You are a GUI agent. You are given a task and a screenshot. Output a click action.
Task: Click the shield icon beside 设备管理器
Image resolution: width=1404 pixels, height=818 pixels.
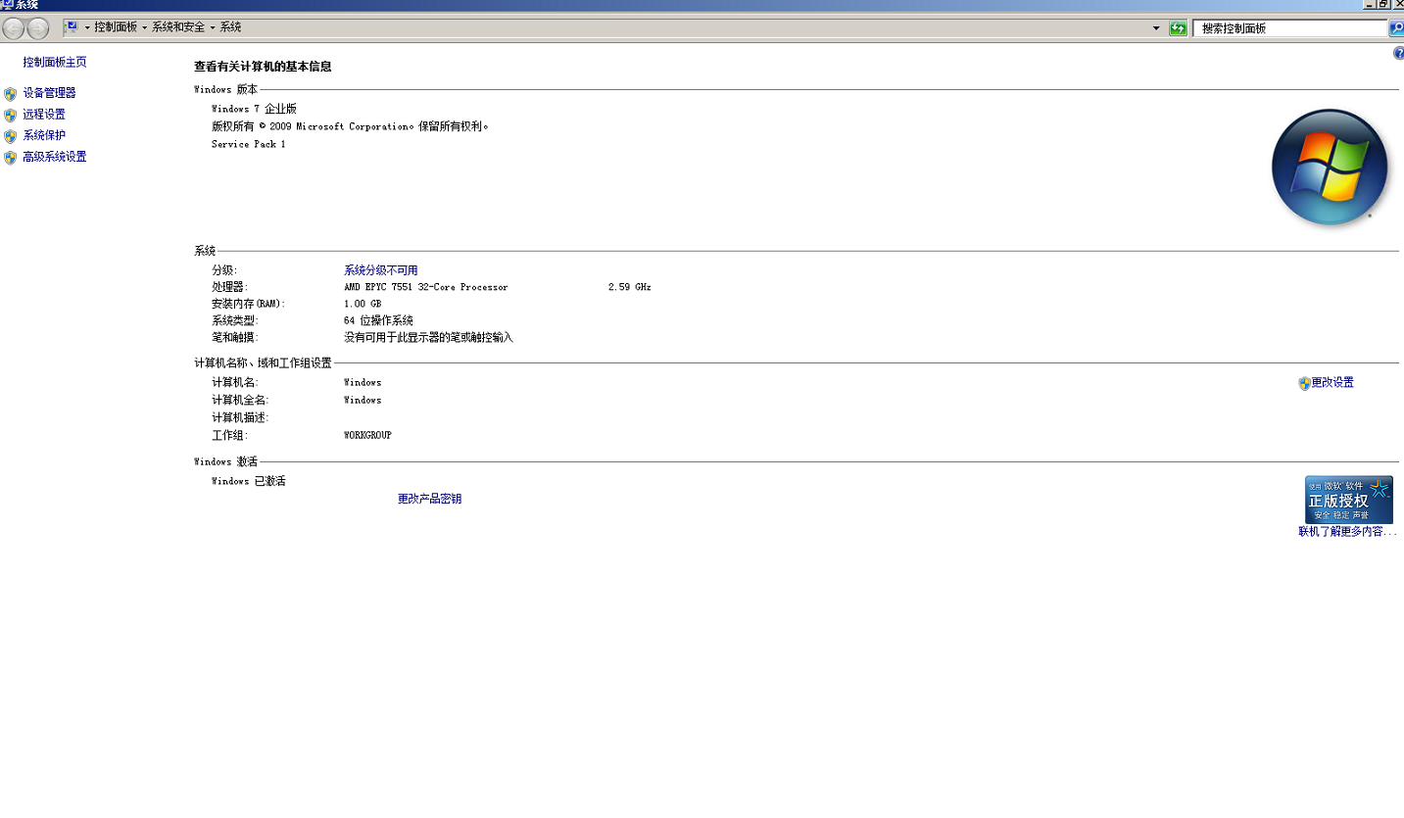click(10, 94)
